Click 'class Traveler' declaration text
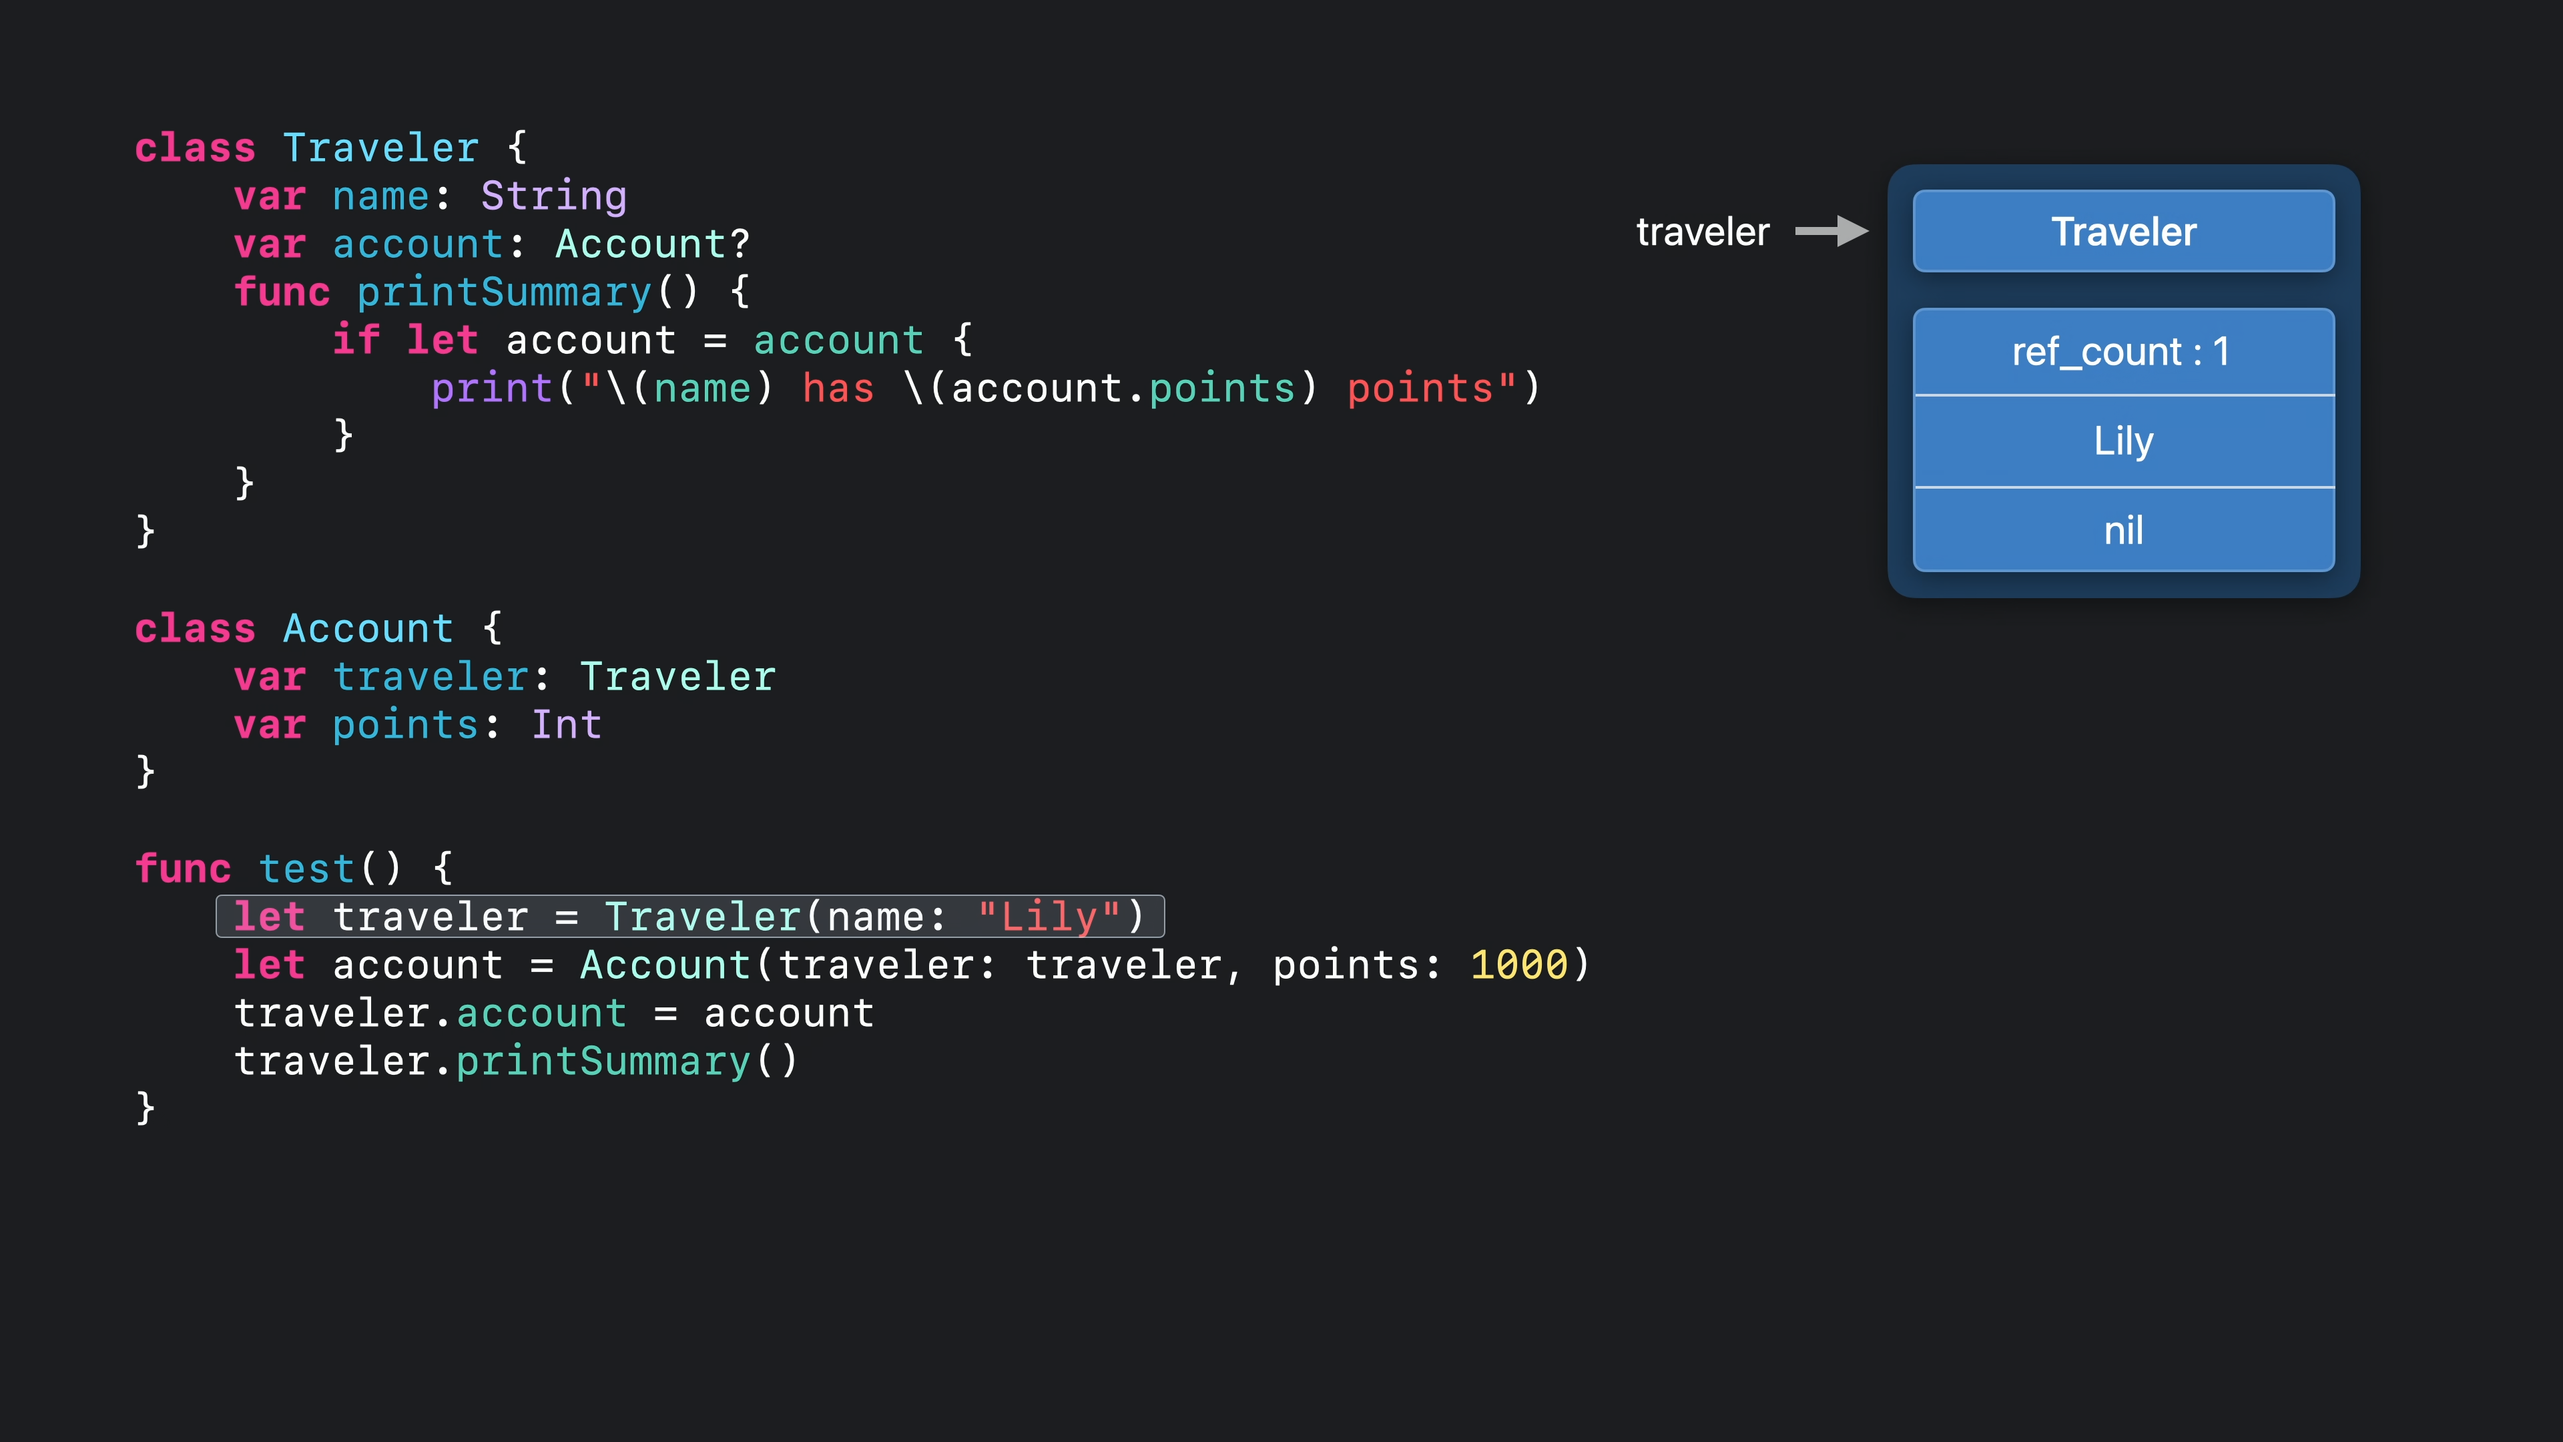Screen dimensions: 2563x1442 pos(330,148)
